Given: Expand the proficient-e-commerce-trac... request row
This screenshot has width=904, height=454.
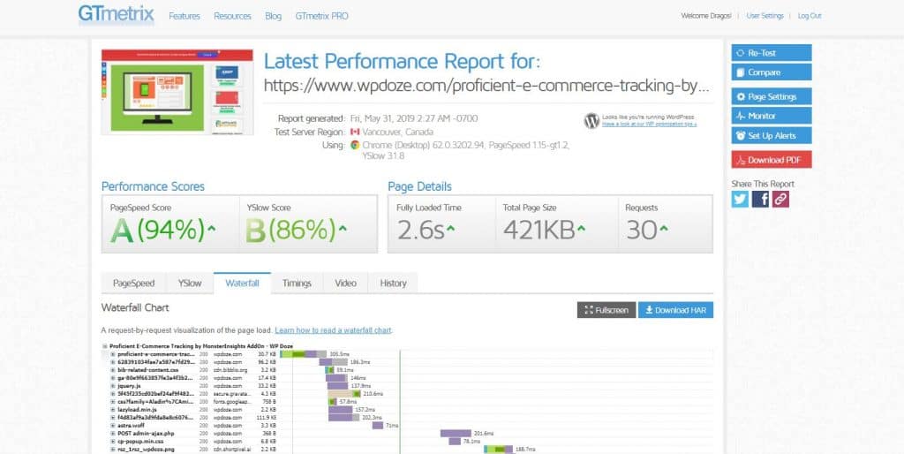Looking at the screenshot, I should coord(113,353).
